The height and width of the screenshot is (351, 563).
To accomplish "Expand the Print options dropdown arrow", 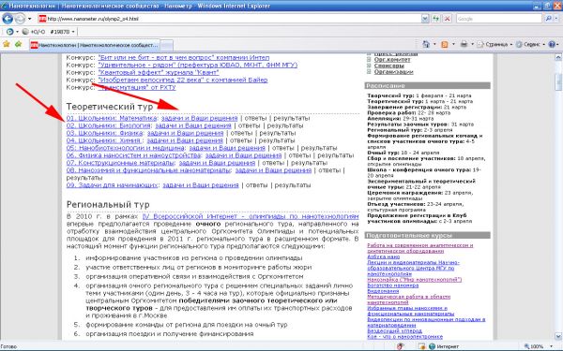I will click(x=472, y=44).
